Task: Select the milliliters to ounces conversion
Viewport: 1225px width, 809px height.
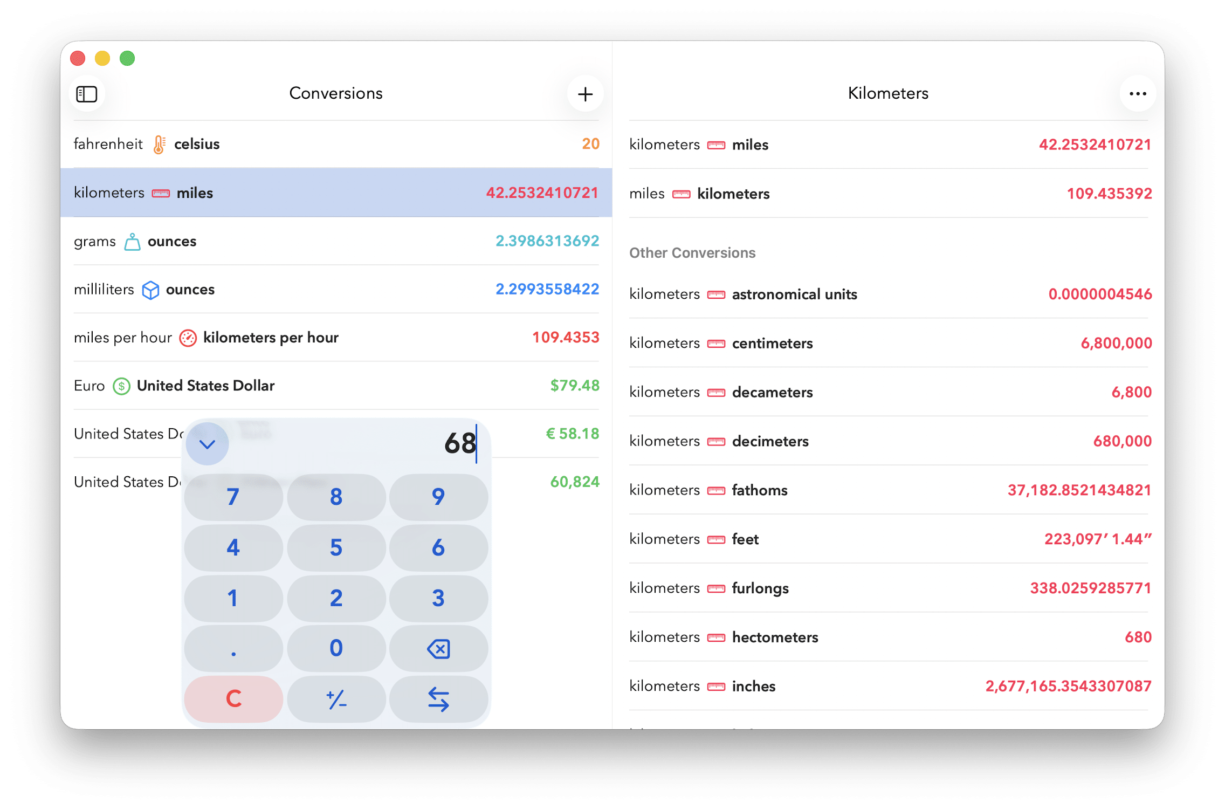Action: [x=336, y=290]
